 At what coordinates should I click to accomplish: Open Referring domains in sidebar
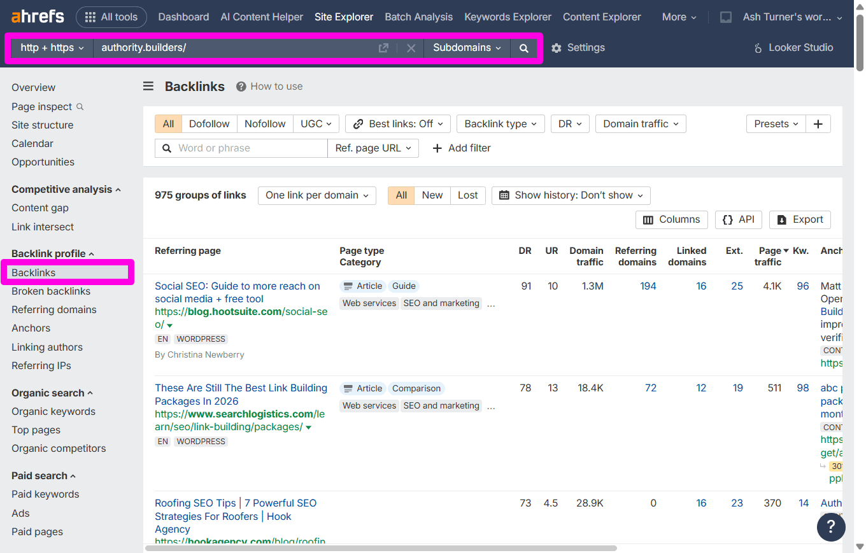pyautogui.click(x=54, y=310)
